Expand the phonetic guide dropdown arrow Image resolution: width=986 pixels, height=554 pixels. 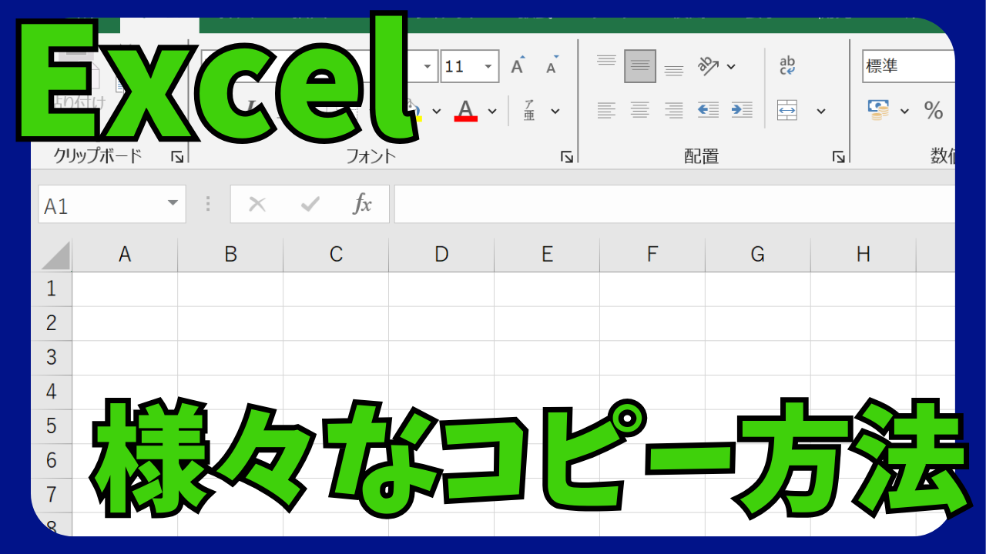tap(555, 111)
